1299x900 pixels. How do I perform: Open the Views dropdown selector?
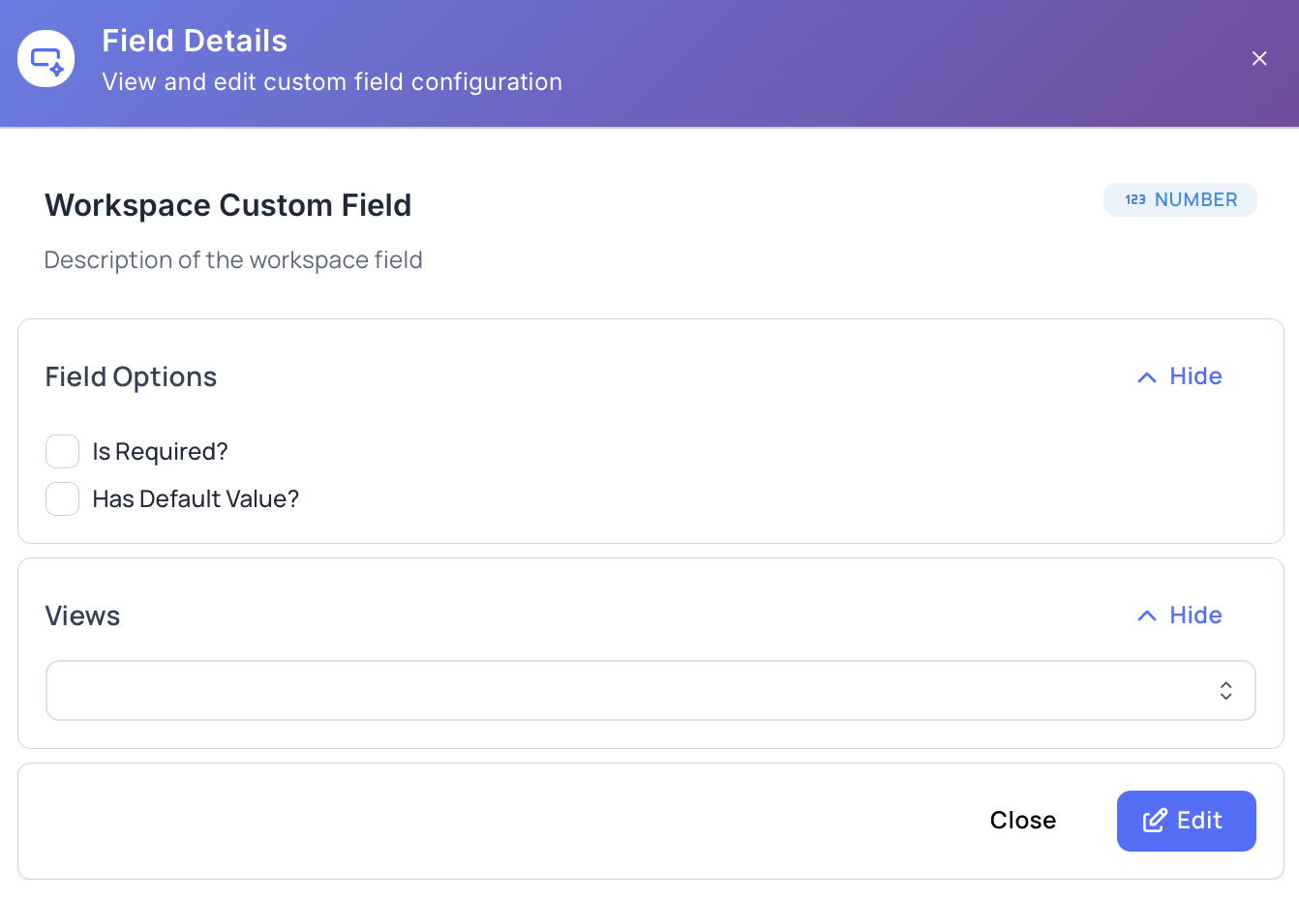point(650,690)
